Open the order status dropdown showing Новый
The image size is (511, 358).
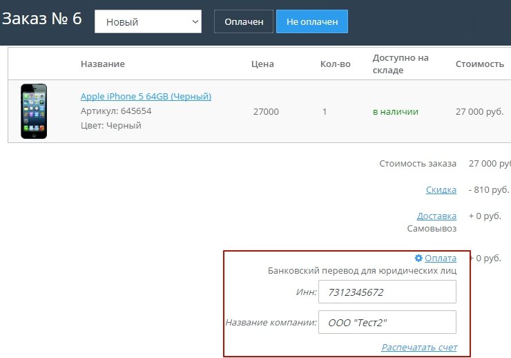(148, 21)
